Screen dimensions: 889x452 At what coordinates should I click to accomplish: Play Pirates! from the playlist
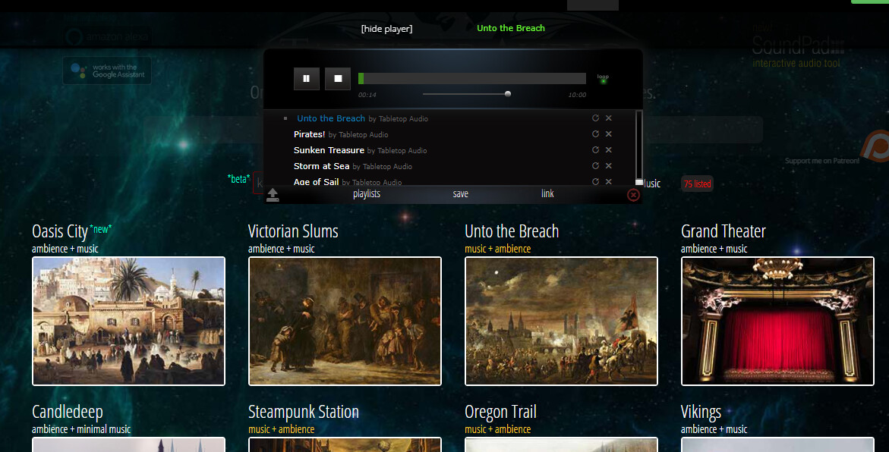[310, 134]
